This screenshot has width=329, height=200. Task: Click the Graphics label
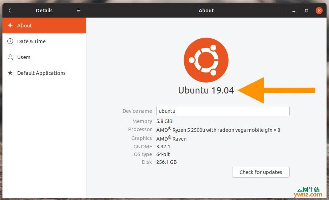[x=142, y=138]
